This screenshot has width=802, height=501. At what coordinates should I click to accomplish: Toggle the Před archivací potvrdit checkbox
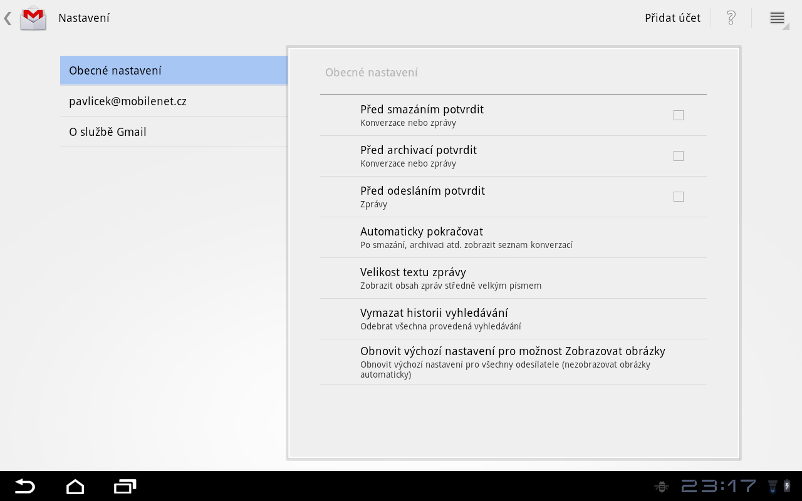[678, 156]
